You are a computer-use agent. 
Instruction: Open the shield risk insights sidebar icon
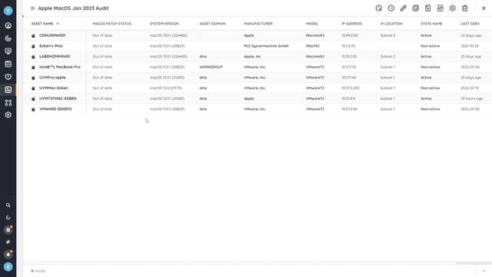tap(8, 77)
